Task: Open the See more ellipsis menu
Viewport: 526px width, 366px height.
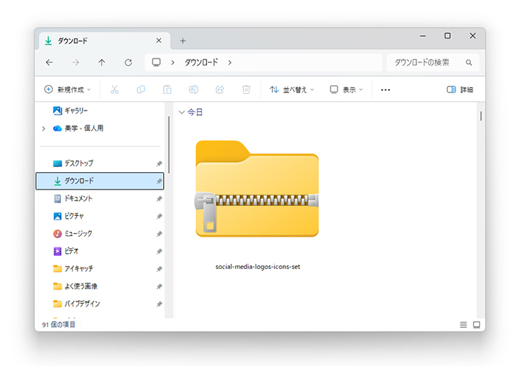Action: 385,90
